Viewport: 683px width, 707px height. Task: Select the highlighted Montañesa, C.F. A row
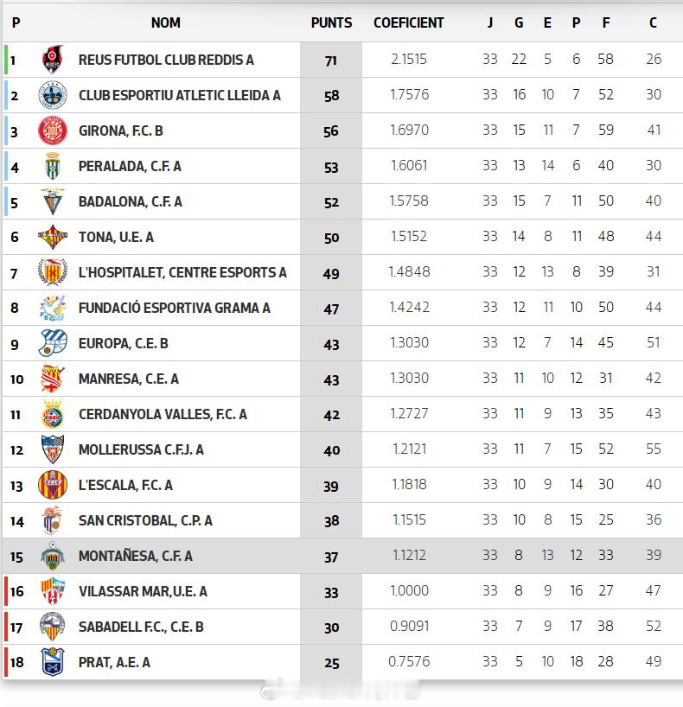click(x=343, y=556)
